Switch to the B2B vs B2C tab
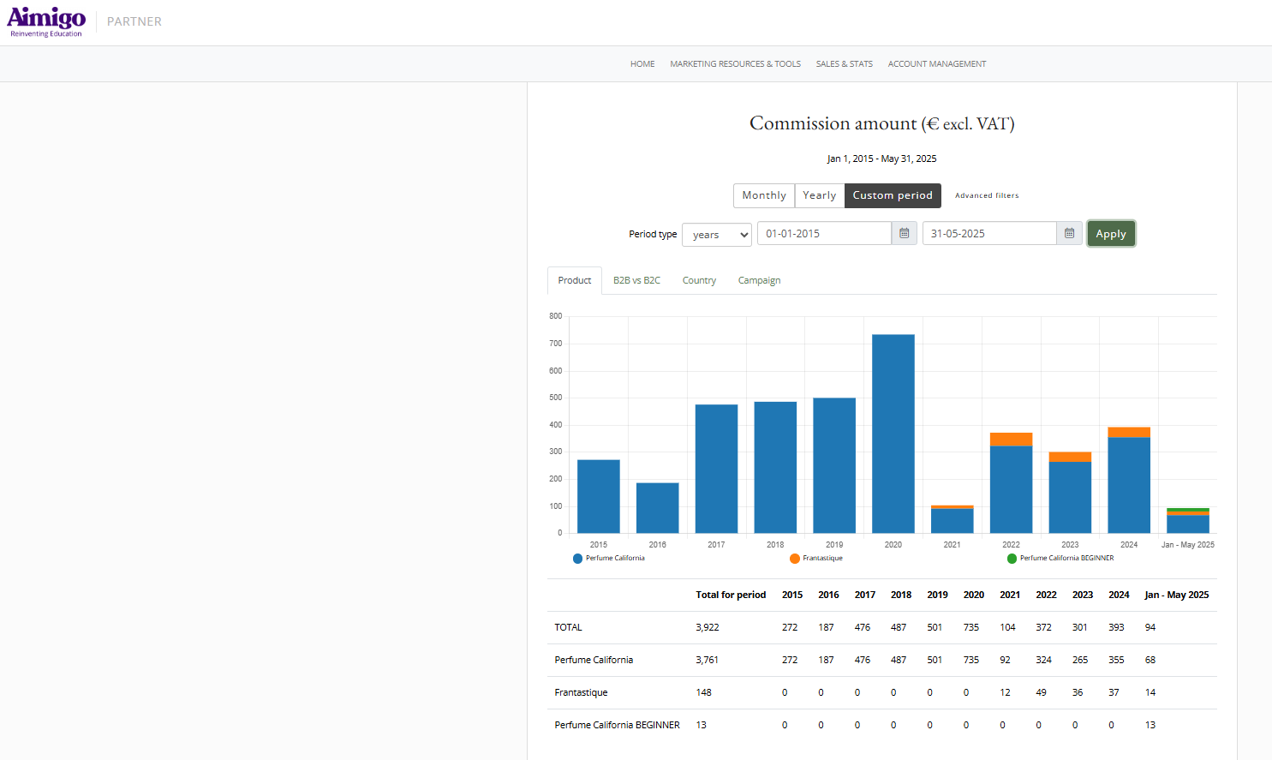 [x=636, y=280]
